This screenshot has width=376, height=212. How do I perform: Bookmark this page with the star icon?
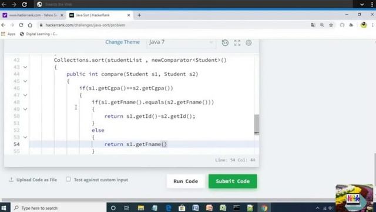[x=331, y=25]
